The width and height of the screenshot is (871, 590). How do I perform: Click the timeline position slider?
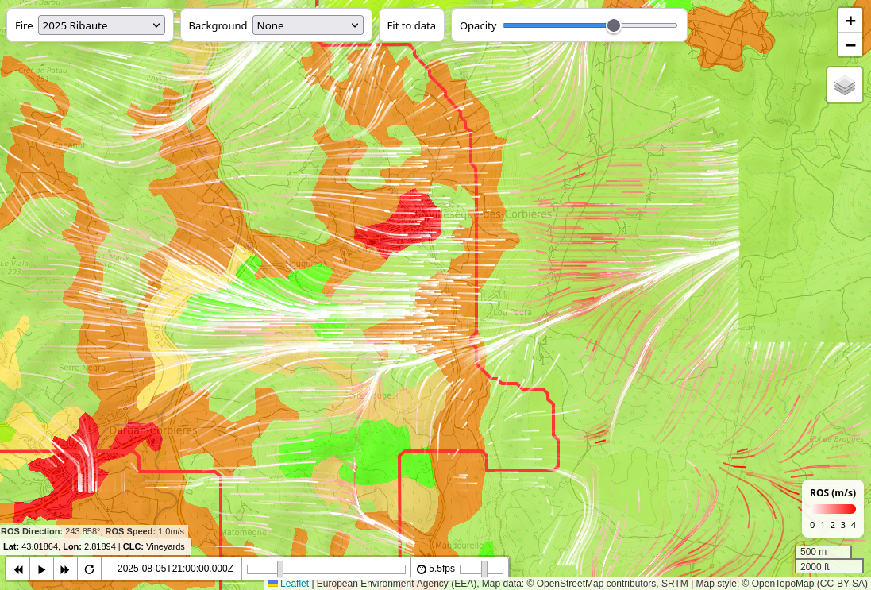326,569
